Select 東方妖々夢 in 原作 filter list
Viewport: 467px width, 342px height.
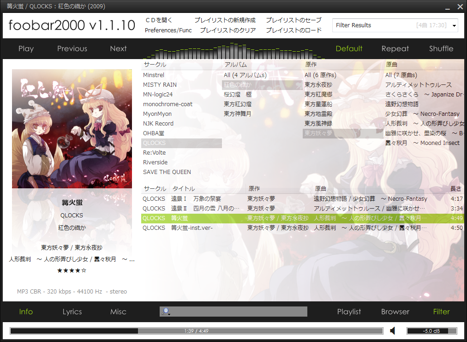click(x=343, y=133)
